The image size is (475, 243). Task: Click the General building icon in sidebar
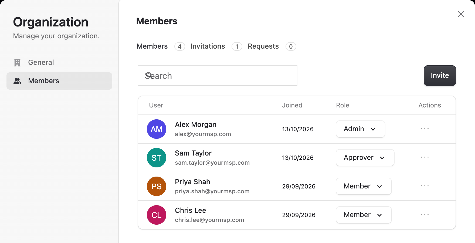[17, 62]
